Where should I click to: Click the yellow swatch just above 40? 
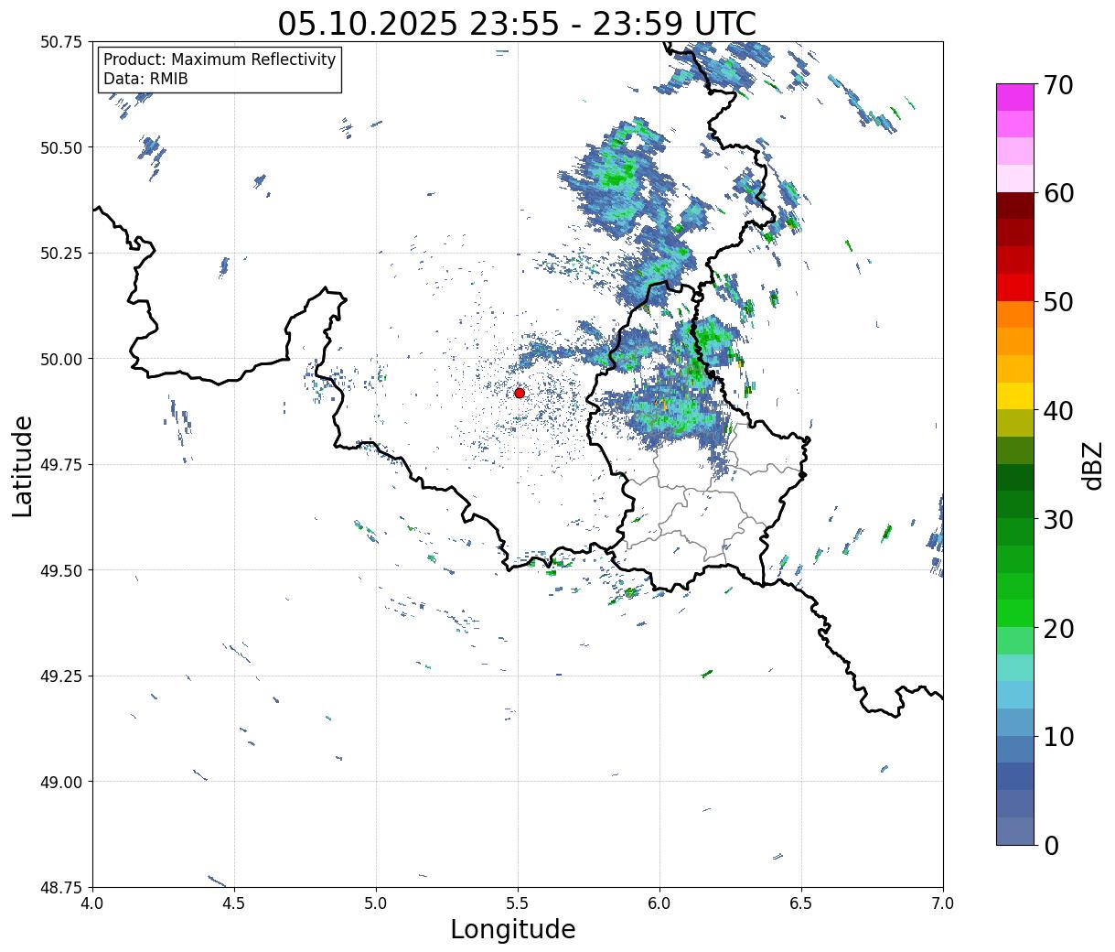click(x=1015, y=395)
